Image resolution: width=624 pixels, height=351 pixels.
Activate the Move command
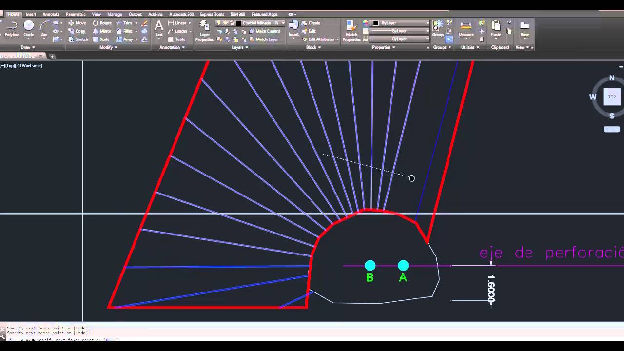77,23
